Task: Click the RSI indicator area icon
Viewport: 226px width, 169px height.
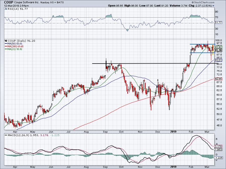Action: point(6,9)
